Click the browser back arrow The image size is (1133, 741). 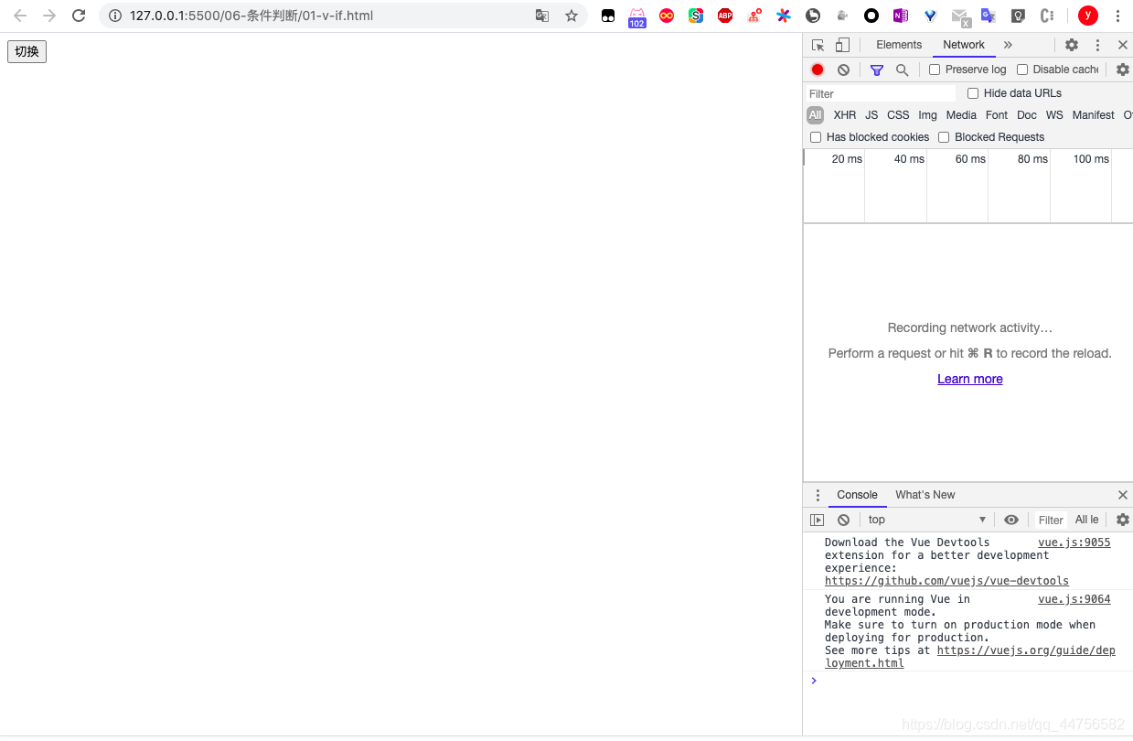coord(20,16)
